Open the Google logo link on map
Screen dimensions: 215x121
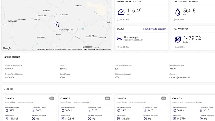click(7, 48)
